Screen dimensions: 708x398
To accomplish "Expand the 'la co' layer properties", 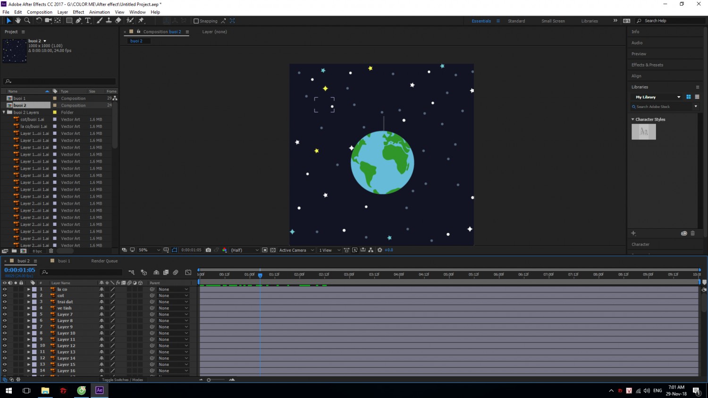I will (x=29, y=289).
